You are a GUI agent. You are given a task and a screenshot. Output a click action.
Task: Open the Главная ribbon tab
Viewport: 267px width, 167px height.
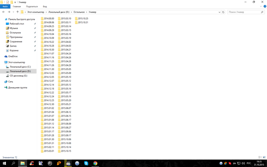(x=17, y=6)
